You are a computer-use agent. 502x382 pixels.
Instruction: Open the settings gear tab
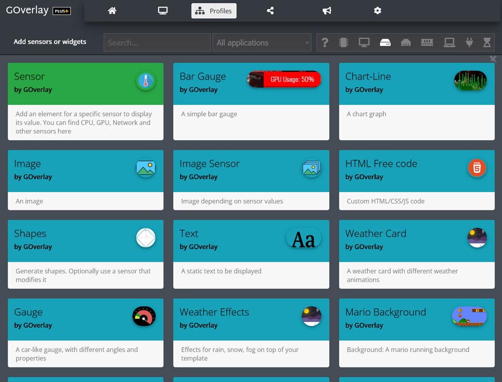377,11
